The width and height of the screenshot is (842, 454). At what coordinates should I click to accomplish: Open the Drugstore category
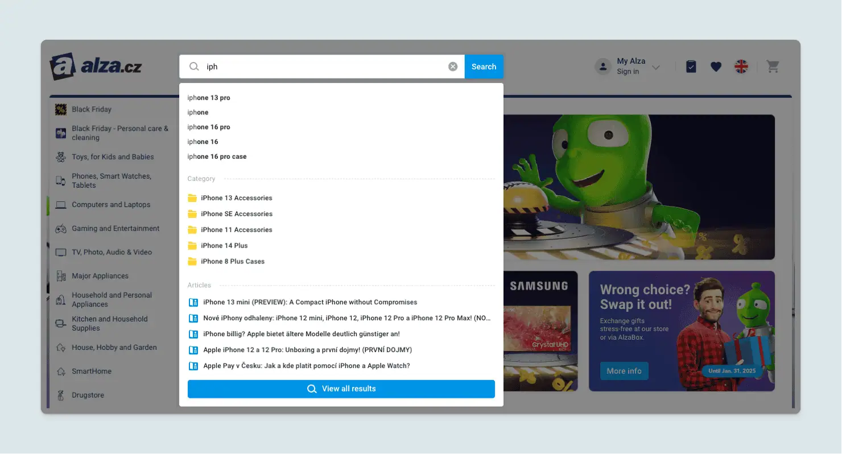pyautogui.click(x=88, y=395)
